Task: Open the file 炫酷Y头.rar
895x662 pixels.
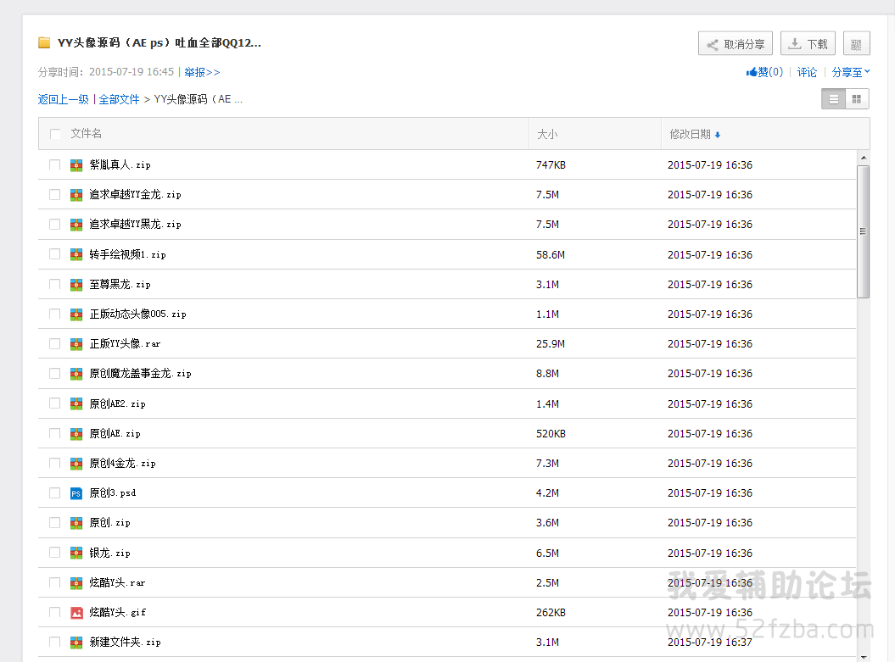Action: tap(118, 582)
